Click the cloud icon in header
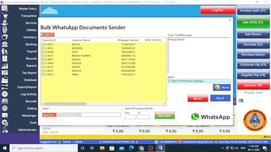Screen dimensions: 271x152 [x=50, y=11]
